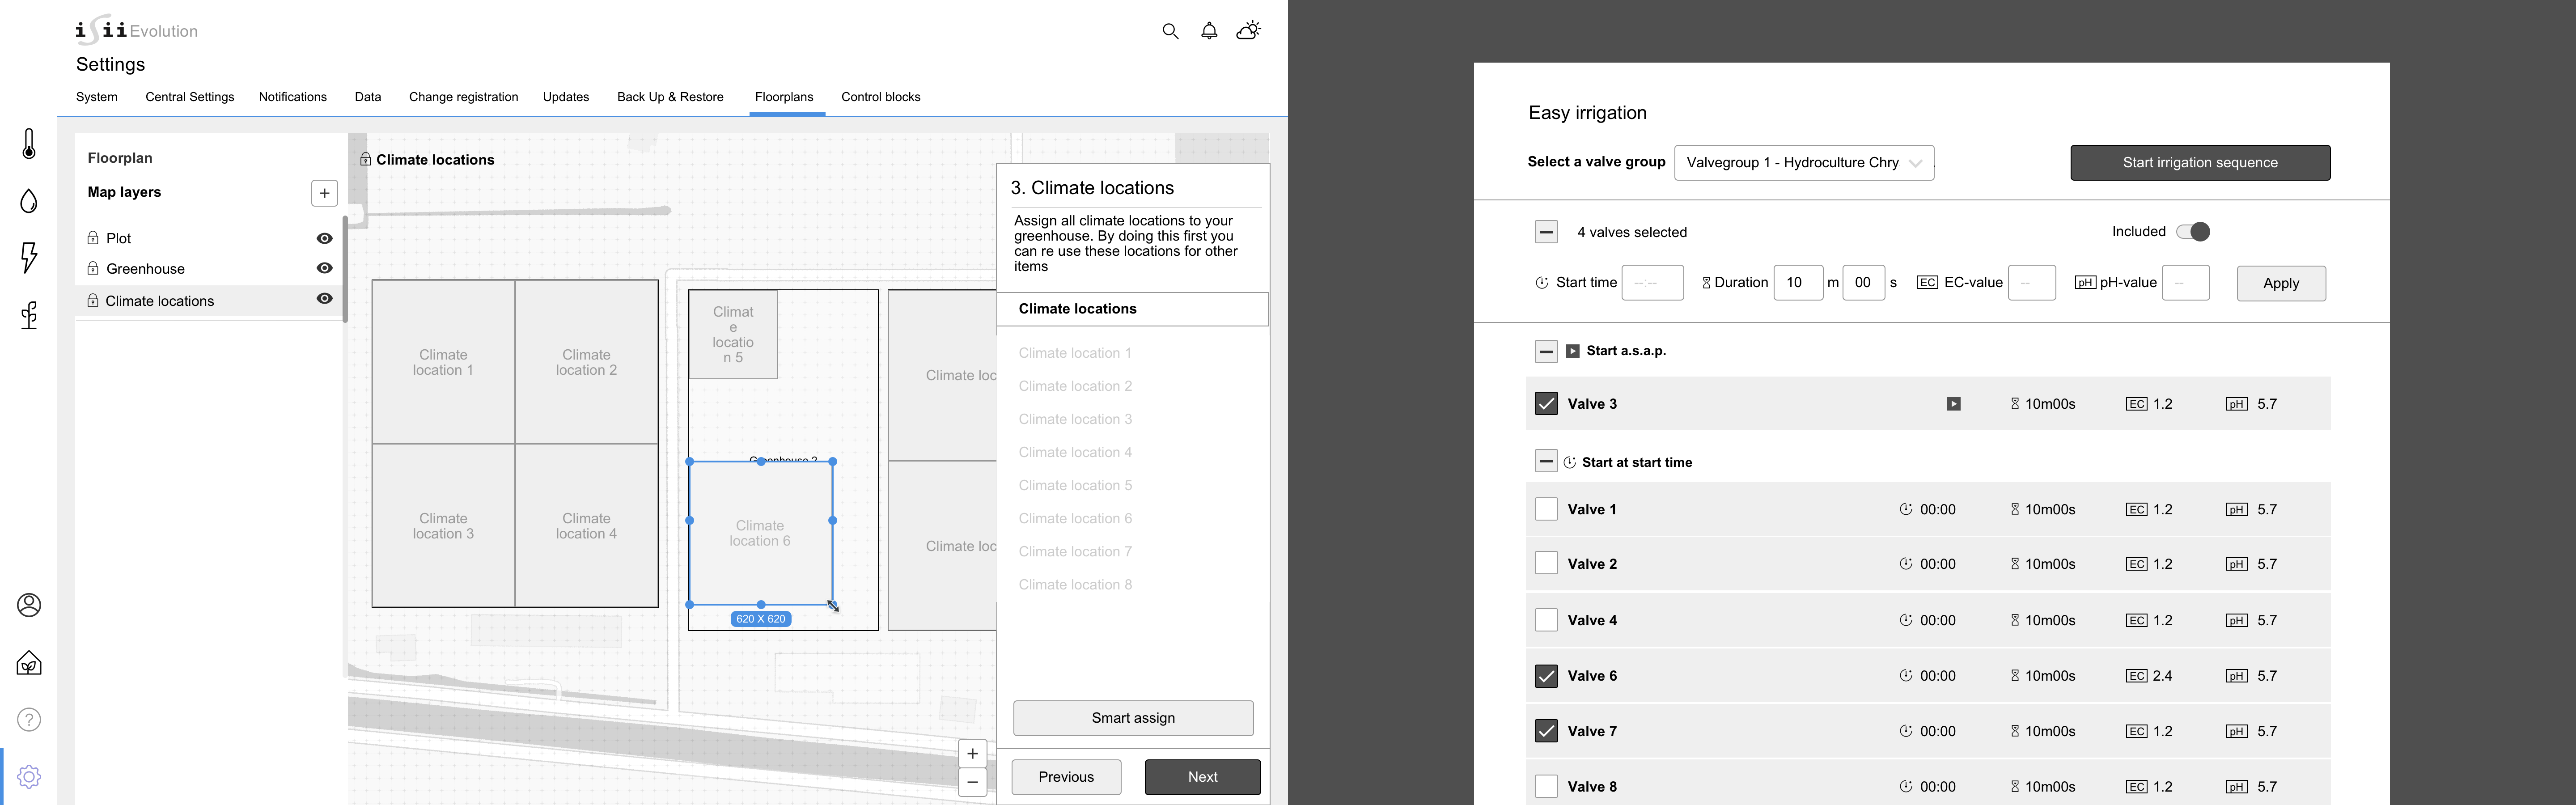The height and width of the screenshot is (805, 2576).
Task: Collapse the Start a.s.a.p. group
Action: pyautogui.click(x=1546, y=351)
